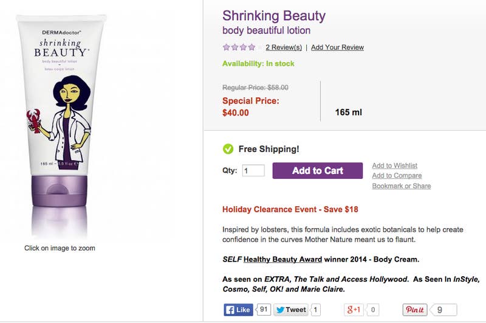Click the Facebook Like button

238,310
